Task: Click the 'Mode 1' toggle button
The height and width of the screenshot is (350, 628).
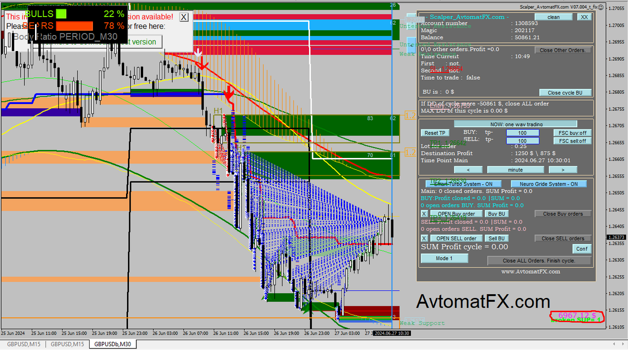Action: click(x=444, y=258)
